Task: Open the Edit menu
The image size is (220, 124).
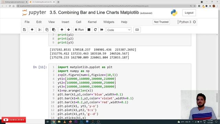Action: (x=39, y=22)
